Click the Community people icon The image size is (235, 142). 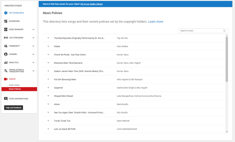(x=6, y=46)
